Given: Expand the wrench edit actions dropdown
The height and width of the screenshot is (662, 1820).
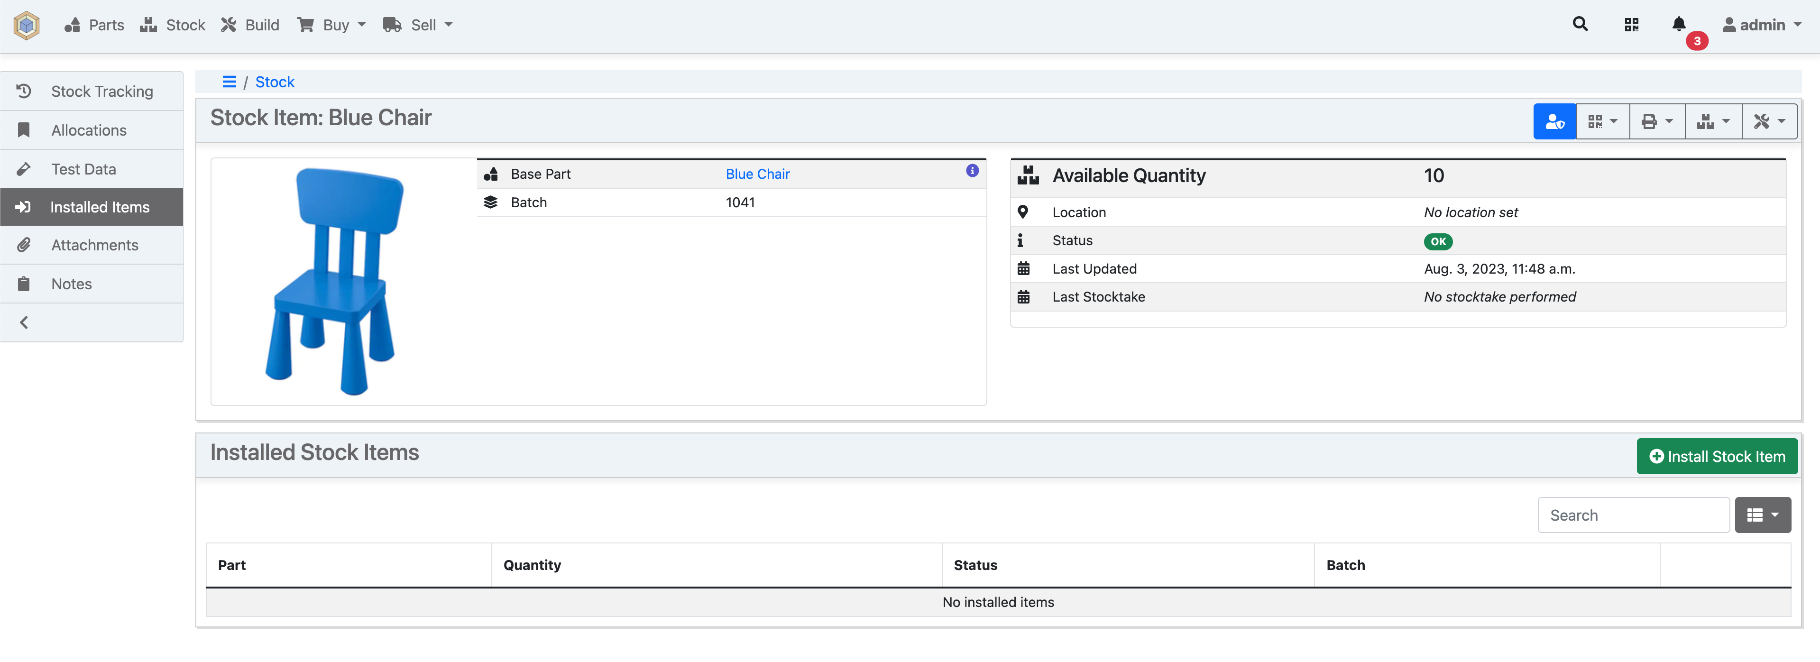Looking at the screenshot, I should tap(1768, 121).
